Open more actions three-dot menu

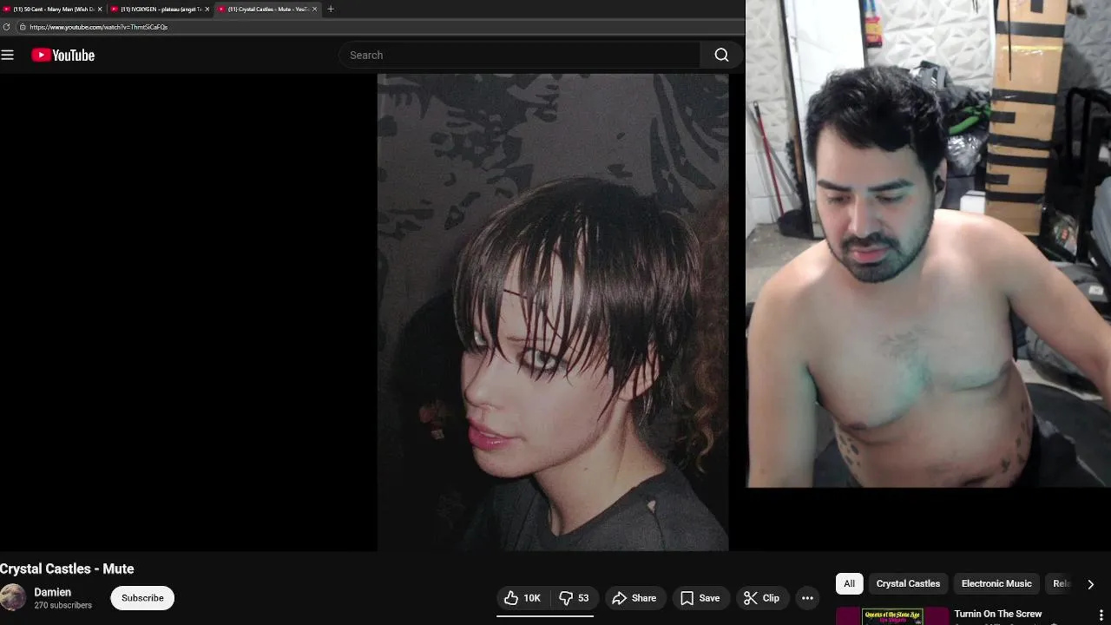[807, 598]
